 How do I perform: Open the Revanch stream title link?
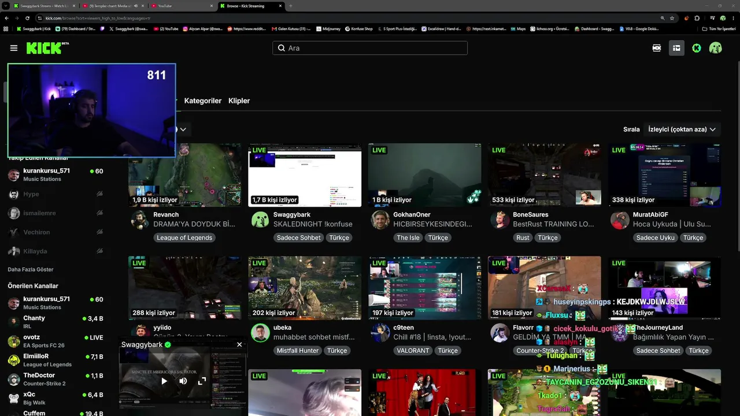coord(194,224)
